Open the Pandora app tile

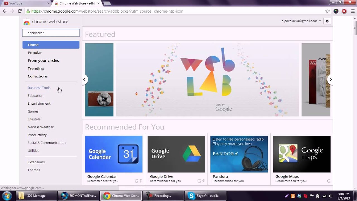[x=239, y=159]
